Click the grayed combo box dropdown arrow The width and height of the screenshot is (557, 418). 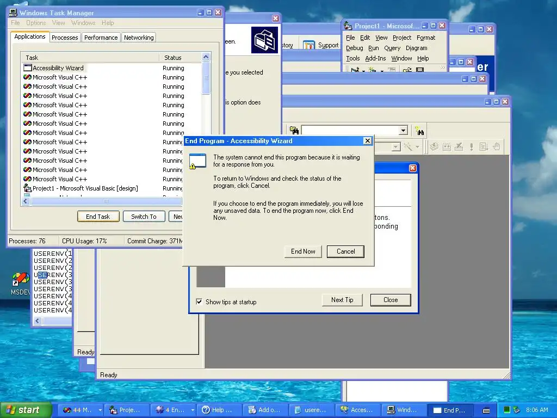[396, 146]
